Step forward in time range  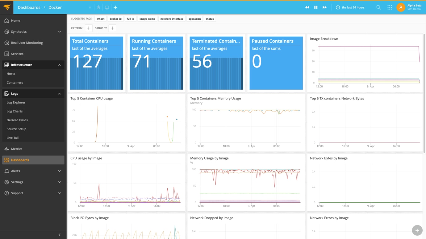point(324,7)
